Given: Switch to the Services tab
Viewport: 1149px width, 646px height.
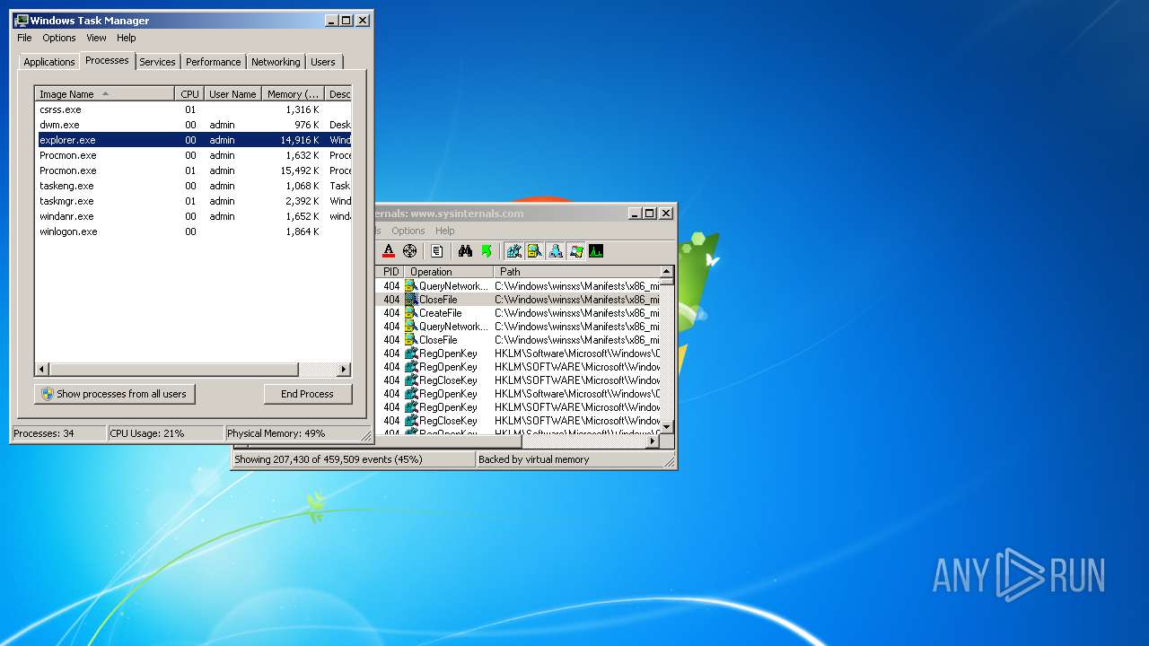Looking at the screenshot, I should coord(157,62).
